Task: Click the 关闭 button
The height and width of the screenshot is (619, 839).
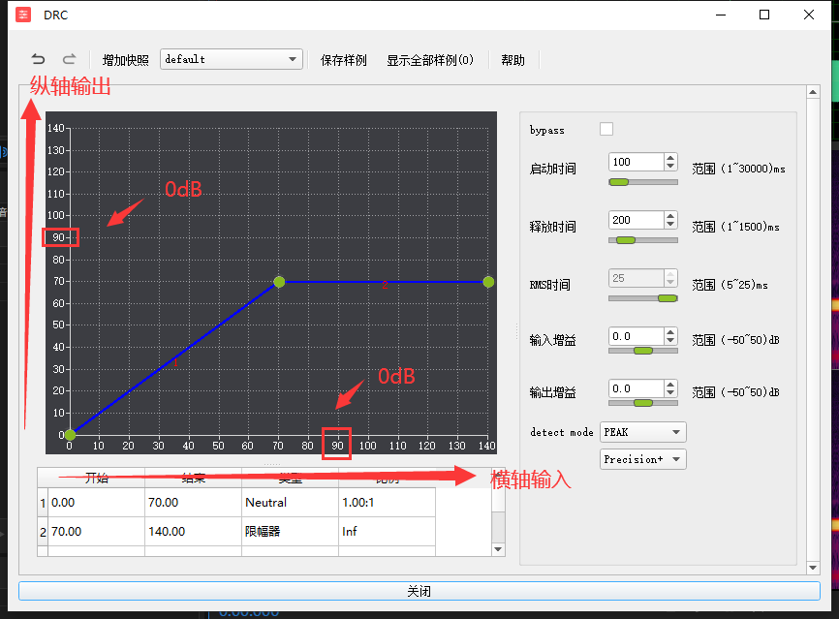Action: click(419, 591)
